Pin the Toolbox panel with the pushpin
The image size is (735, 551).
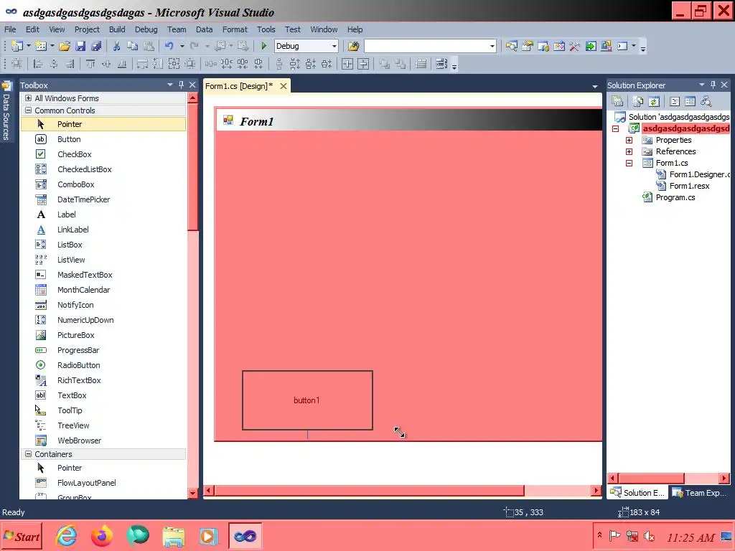[x=181, y=85]
